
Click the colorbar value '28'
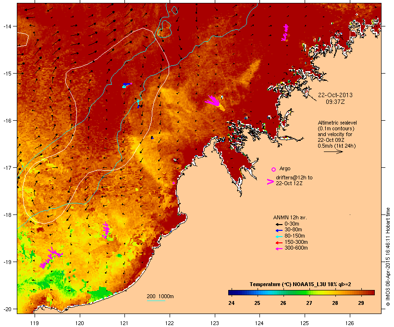click(335, 303)
